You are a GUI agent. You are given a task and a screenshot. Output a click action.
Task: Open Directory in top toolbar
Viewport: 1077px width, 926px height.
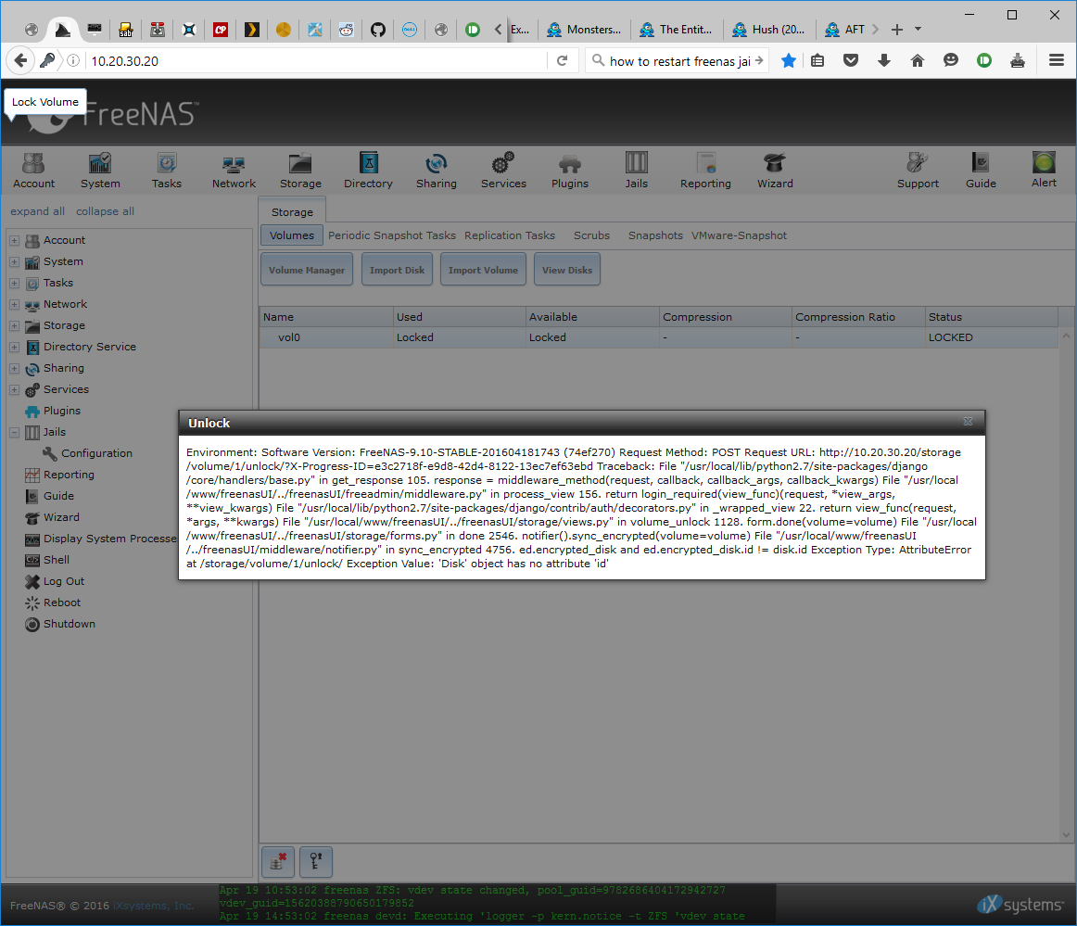click(x=368, y=171)
